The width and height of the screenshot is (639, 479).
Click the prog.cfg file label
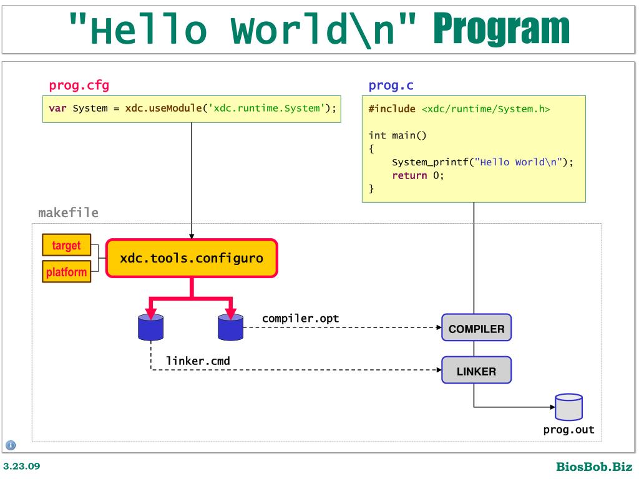pos(79,86)
